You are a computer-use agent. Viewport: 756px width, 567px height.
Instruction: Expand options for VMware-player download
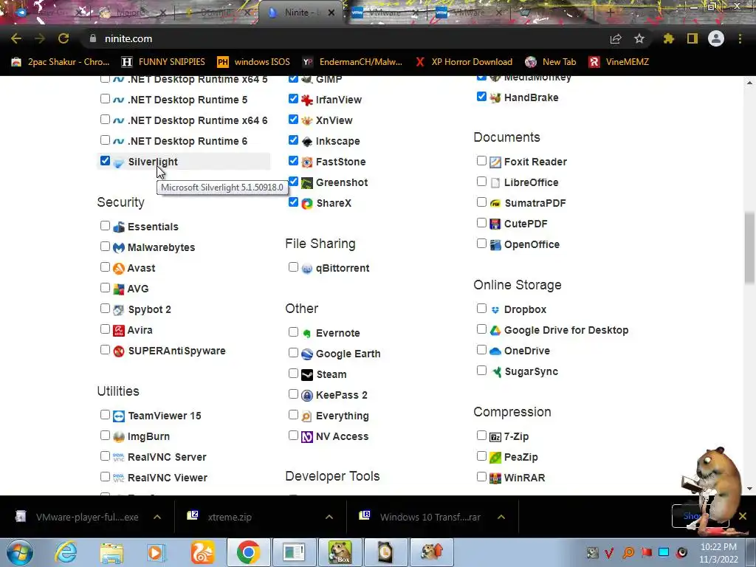(157, 517)
